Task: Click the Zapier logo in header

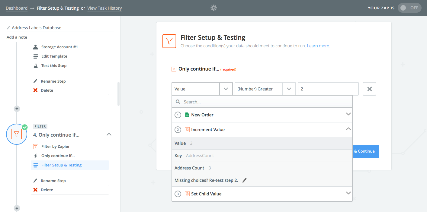Action: 213,8
